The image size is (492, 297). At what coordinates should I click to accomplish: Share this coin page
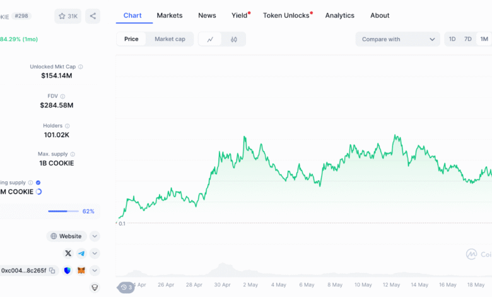click(93, 16)
